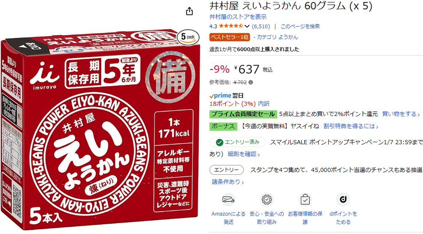The image size is (423, 234).
Task: Open 割引特典を得るには link
Action: pos(351,126)
